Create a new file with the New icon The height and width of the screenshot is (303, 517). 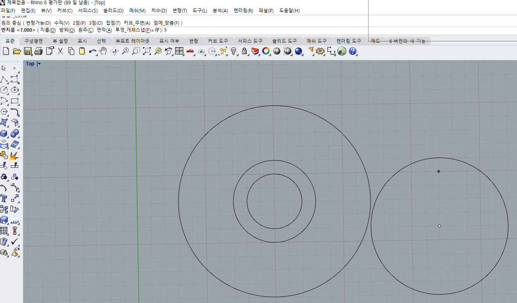pos(6,51)
